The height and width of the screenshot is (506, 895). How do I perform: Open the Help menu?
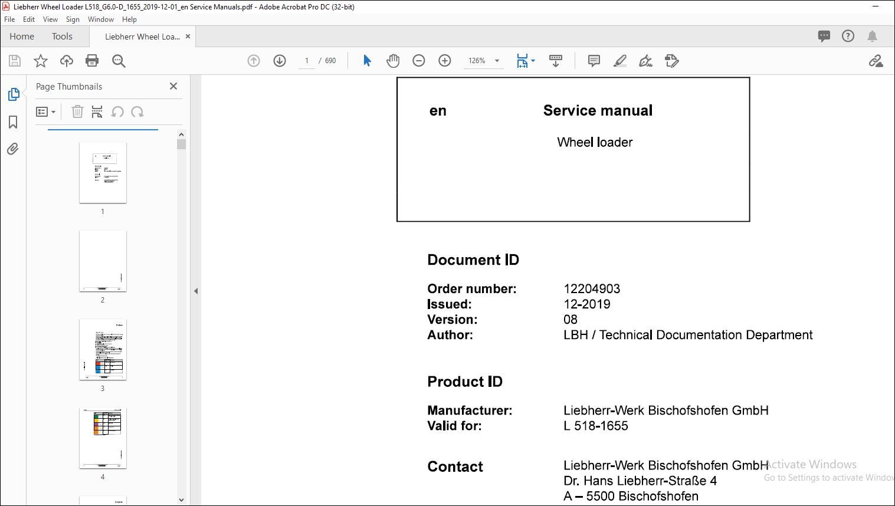click(129, 19)
